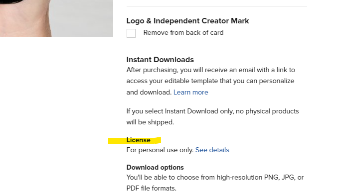This screenshot has height=196, width=337.
Task: Click the highlighted License heading
Action: [139, 140]
